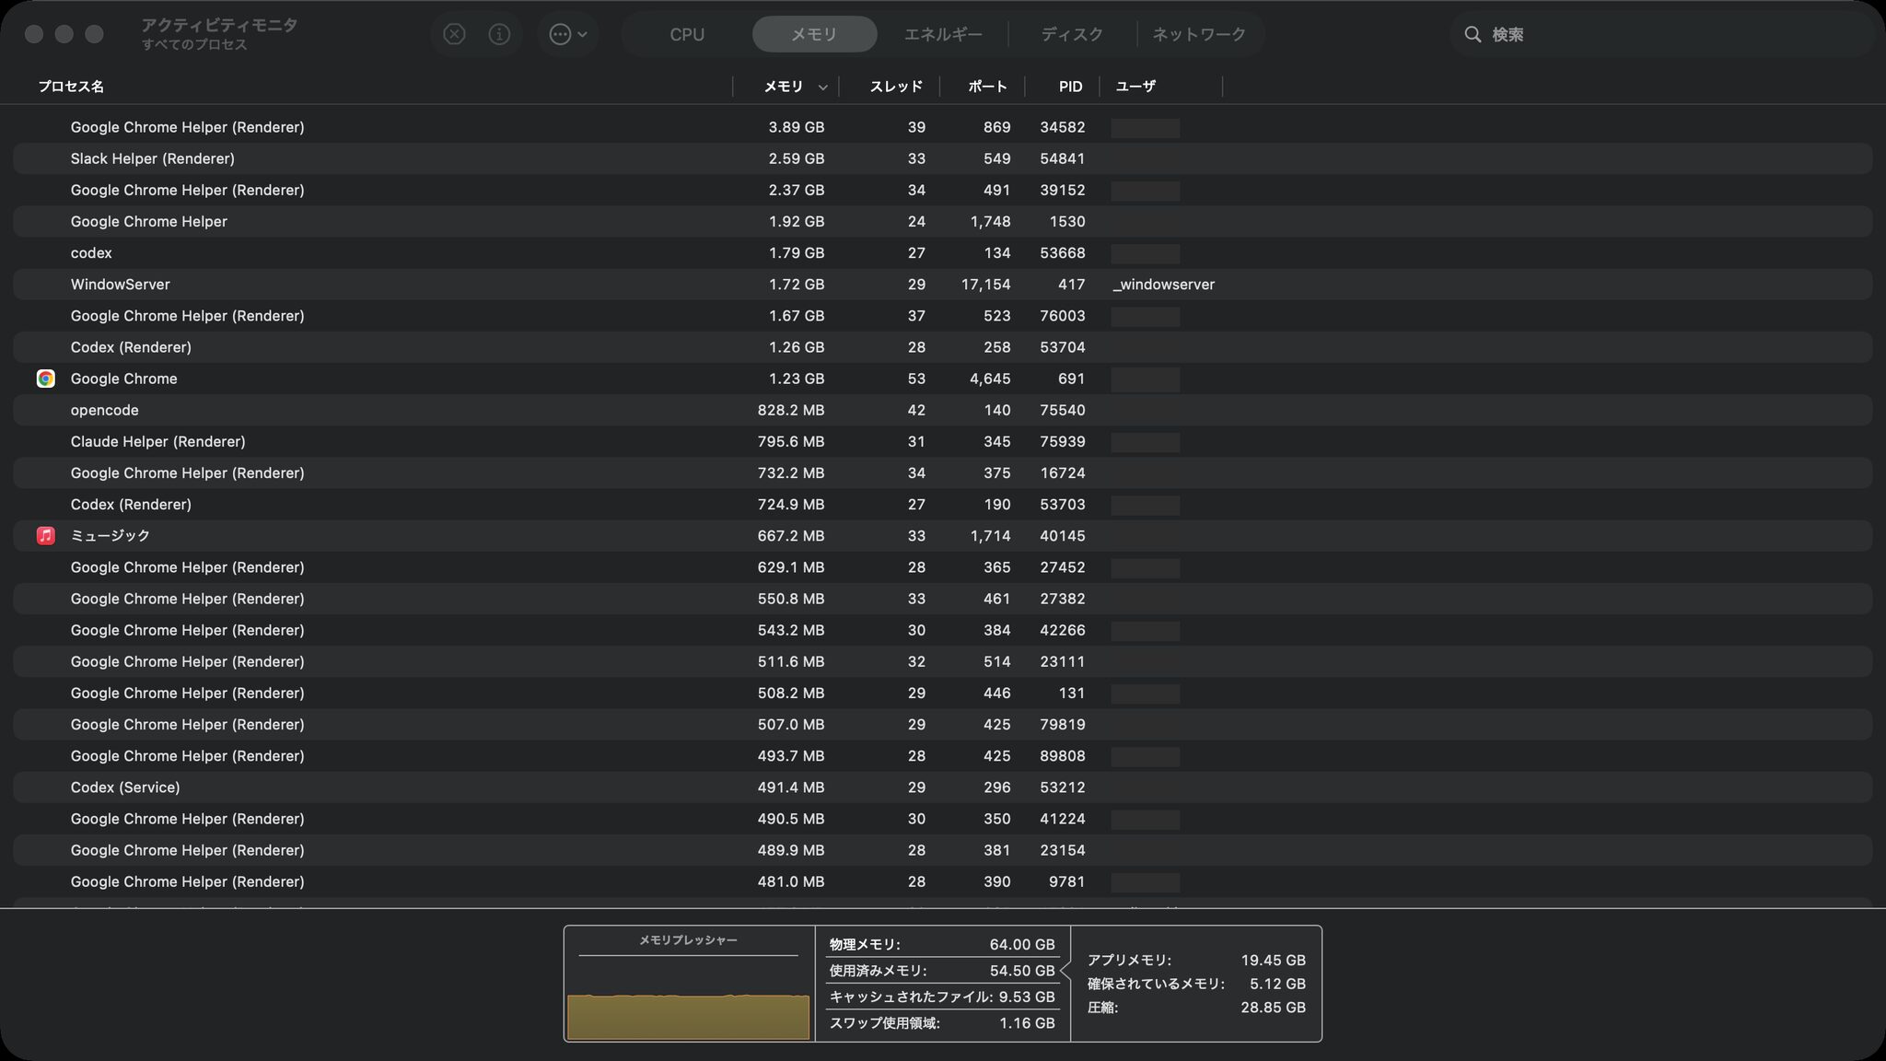Select the WindowServer process row
Viewport: 1886px width, 1061px height.
point(942,285)
